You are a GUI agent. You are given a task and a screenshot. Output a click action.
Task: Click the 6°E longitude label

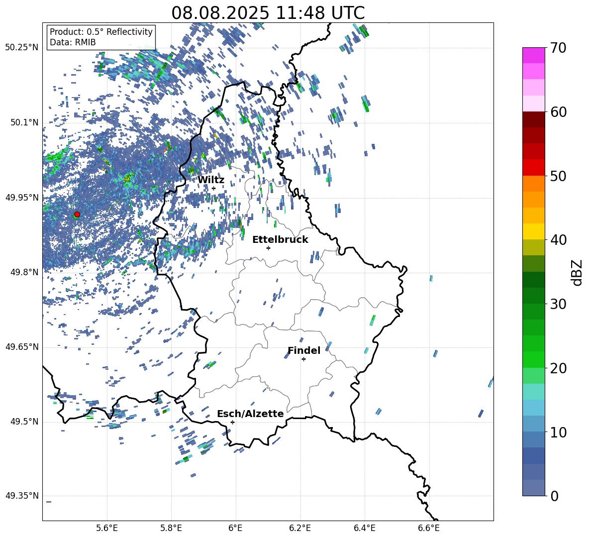(x=235, y=529)
